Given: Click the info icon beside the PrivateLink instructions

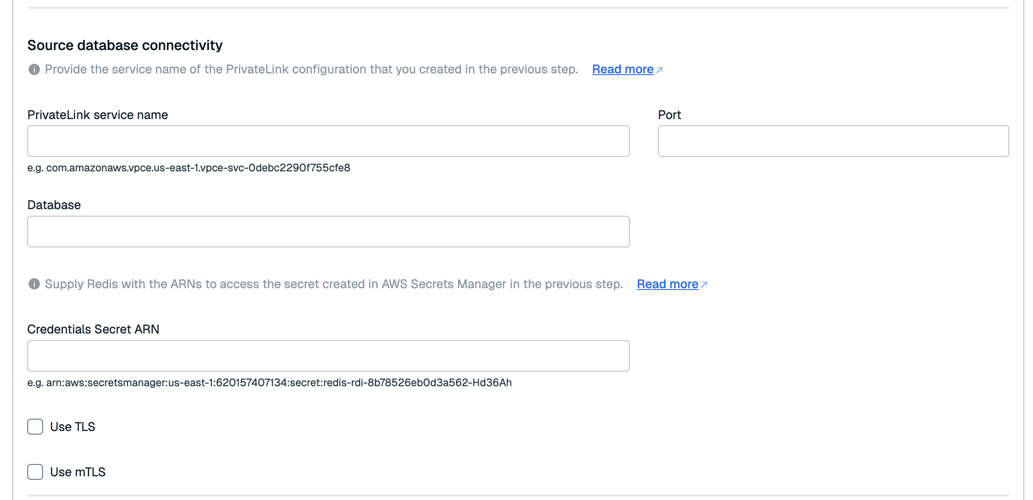Looking at the screenshot, I should [x=34, y=69].
